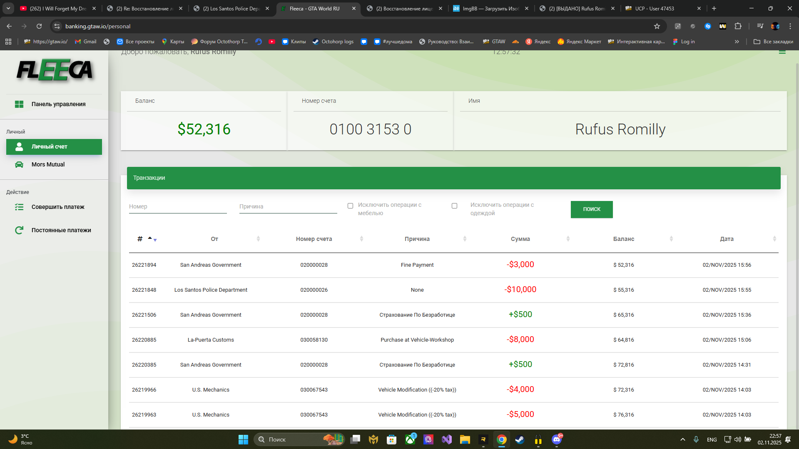Open Discord from the taskbar
The image size is (799, 449).
point(557,439)
